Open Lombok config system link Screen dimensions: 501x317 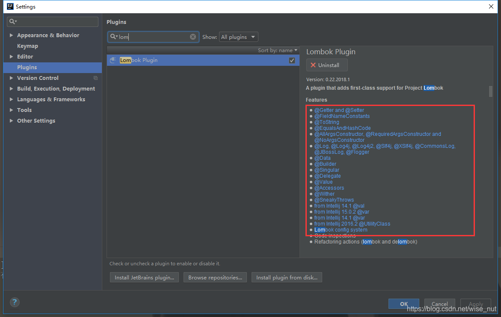coord(341,229)
